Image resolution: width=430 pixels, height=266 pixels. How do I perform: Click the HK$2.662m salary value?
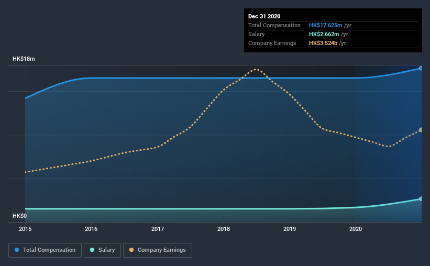(x=324, y=34)
